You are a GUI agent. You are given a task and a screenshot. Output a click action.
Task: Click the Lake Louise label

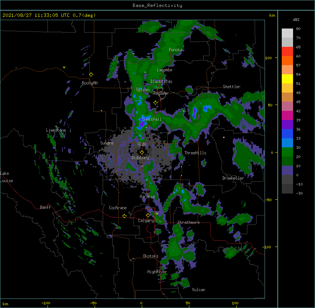tap(7, 177)
